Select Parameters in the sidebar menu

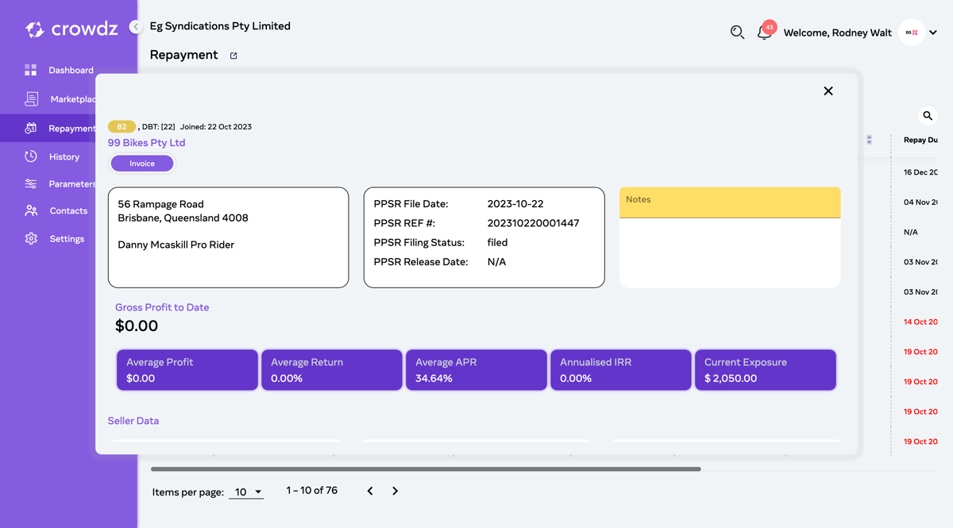(72, 183)
